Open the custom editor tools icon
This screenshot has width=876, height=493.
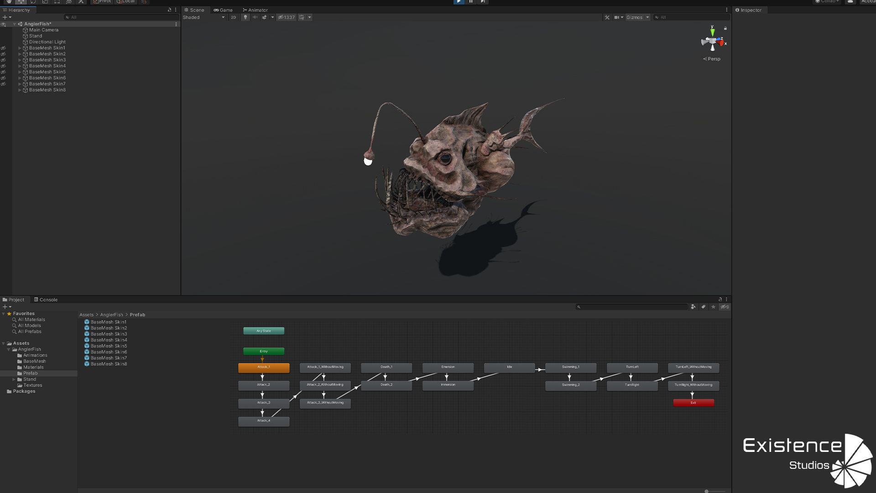point(81,2)
